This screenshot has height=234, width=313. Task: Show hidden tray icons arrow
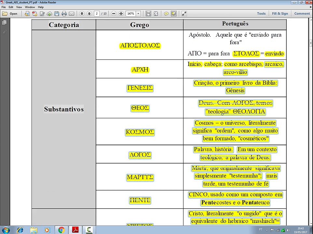267,230
